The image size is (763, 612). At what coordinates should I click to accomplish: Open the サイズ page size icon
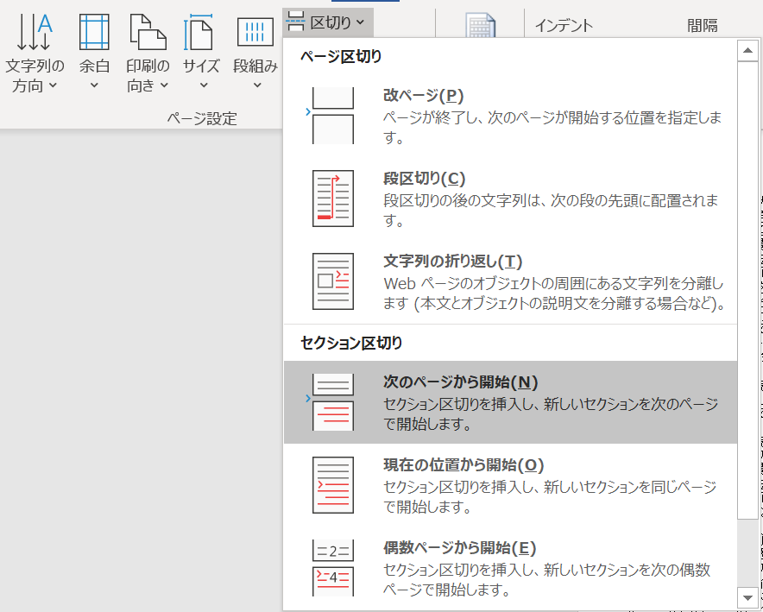(199, 33)
